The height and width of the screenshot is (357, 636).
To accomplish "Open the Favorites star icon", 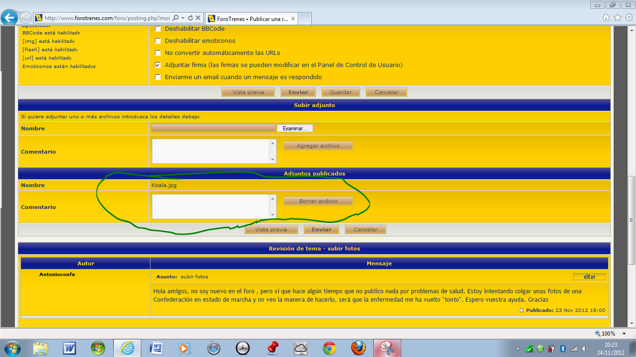I will click(617, 18).
